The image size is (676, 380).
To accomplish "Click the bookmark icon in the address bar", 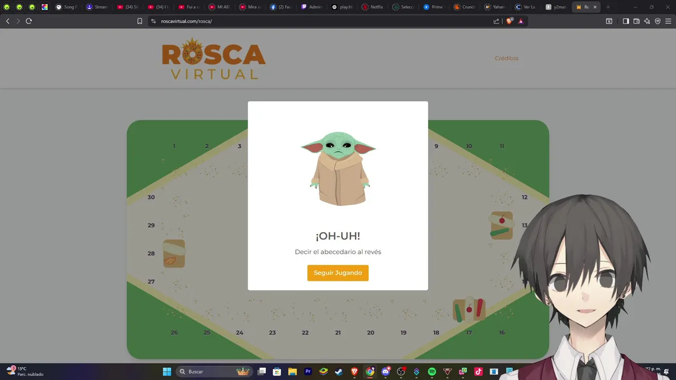I will pos(140,21).
